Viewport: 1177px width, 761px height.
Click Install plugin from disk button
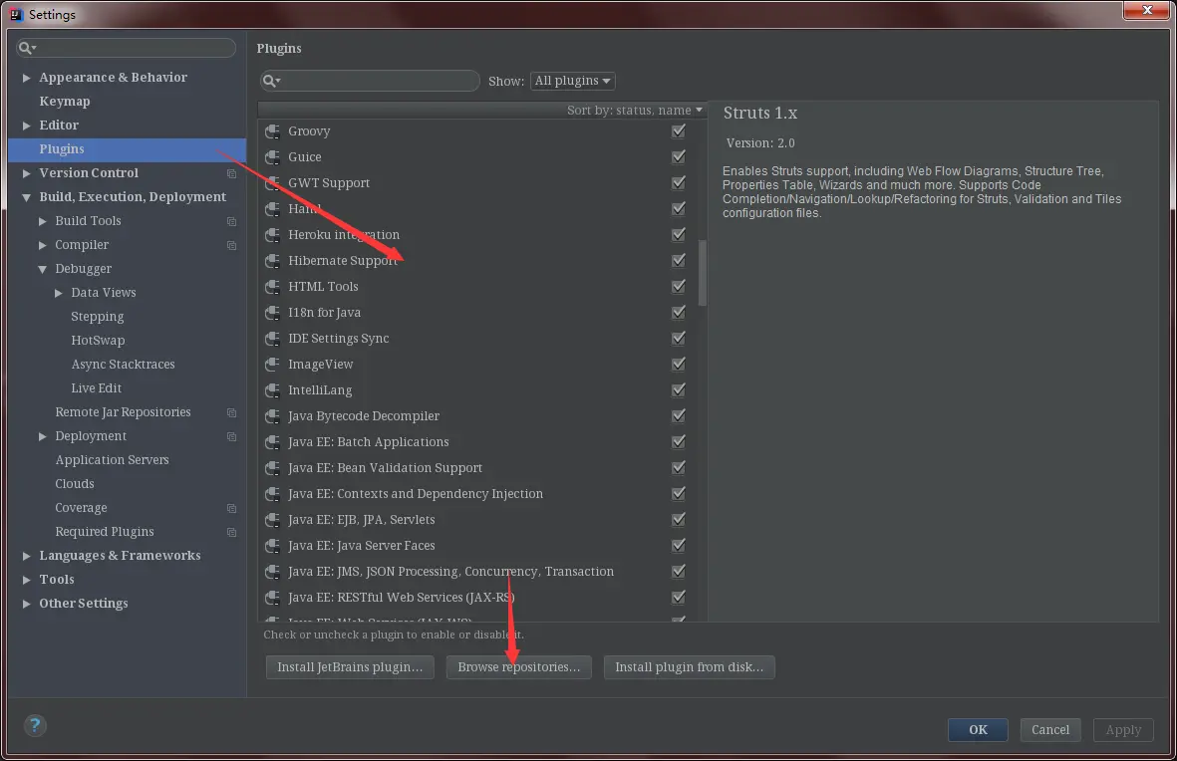[x=689, y=667]
